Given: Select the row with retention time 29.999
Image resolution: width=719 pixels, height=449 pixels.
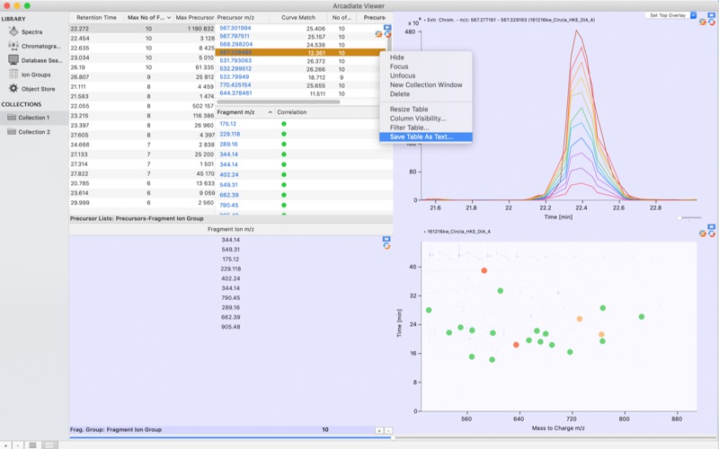Looking at the screenshot, I should click(142, 203).
